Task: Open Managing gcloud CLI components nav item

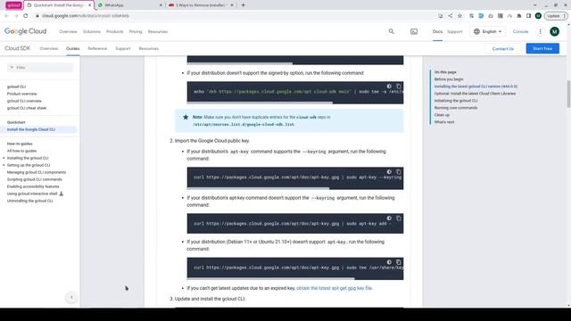Action: click(37, 172)
